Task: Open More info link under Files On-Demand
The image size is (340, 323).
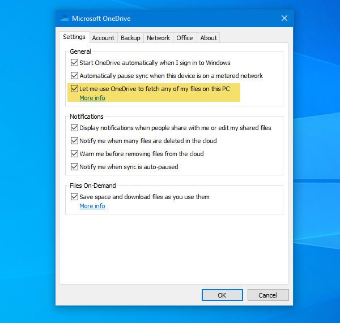Action: pos(92,206)
